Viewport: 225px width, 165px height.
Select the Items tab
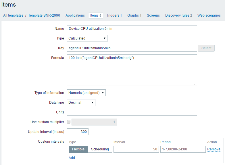click(96, 15)
